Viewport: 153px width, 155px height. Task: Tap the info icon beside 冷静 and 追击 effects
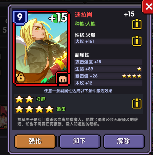[137, 104]
